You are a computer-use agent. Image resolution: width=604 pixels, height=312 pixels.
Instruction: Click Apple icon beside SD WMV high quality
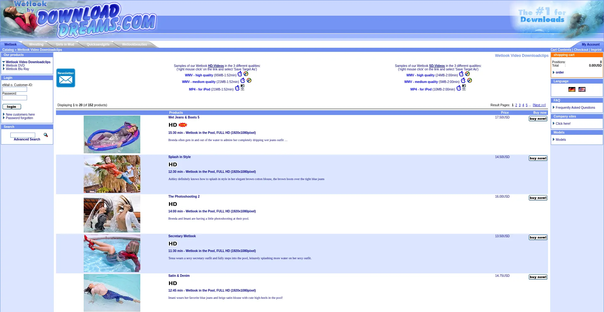(x=461, y=74)
